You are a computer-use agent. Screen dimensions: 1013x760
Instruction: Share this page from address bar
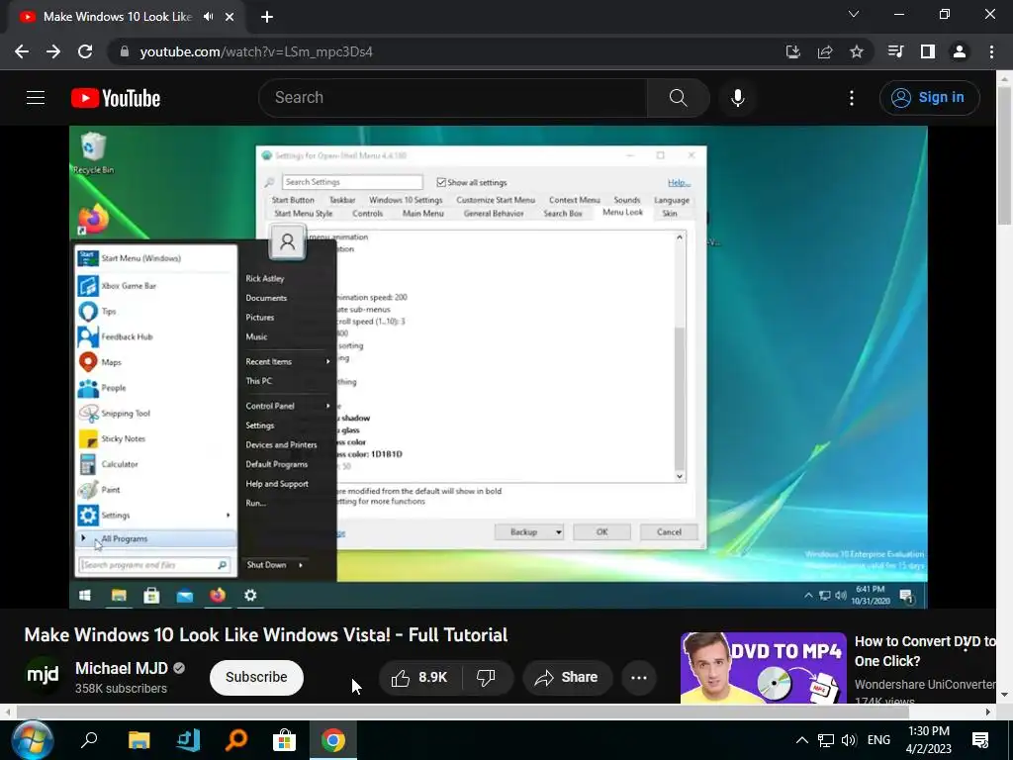(824, 51)
